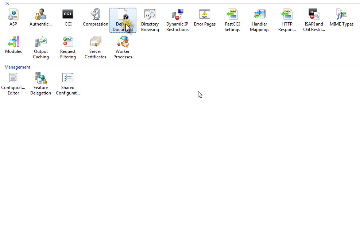Open Handler Mappings
Image resolution: width=364 pixels, height=236 pixels.
260,20
